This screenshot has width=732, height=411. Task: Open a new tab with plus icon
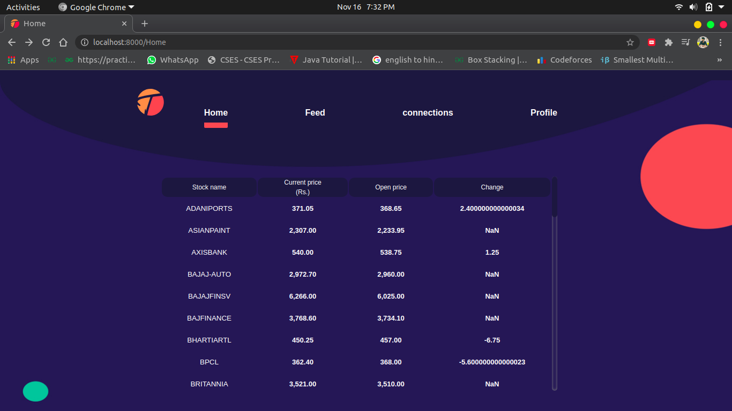tap(145, 24)
